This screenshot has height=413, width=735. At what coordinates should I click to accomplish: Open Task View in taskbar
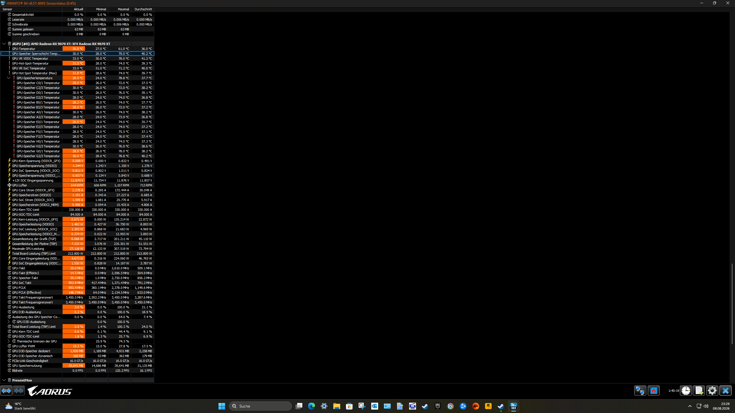299,406
